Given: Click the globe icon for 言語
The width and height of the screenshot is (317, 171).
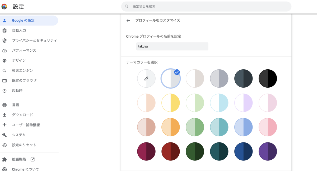Looking at the screenshot, I should tap(4, 105).
